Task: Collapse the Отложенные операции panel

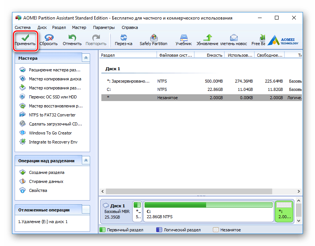Action: coord(86,210)
